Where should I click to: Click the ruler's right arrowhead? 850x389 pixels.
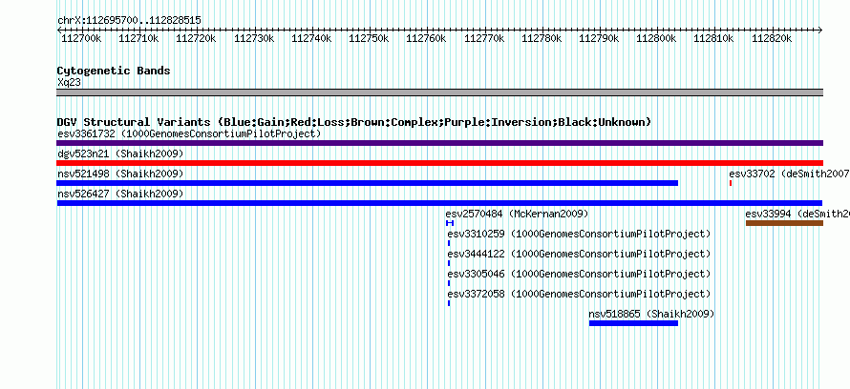tap(820, 30)
